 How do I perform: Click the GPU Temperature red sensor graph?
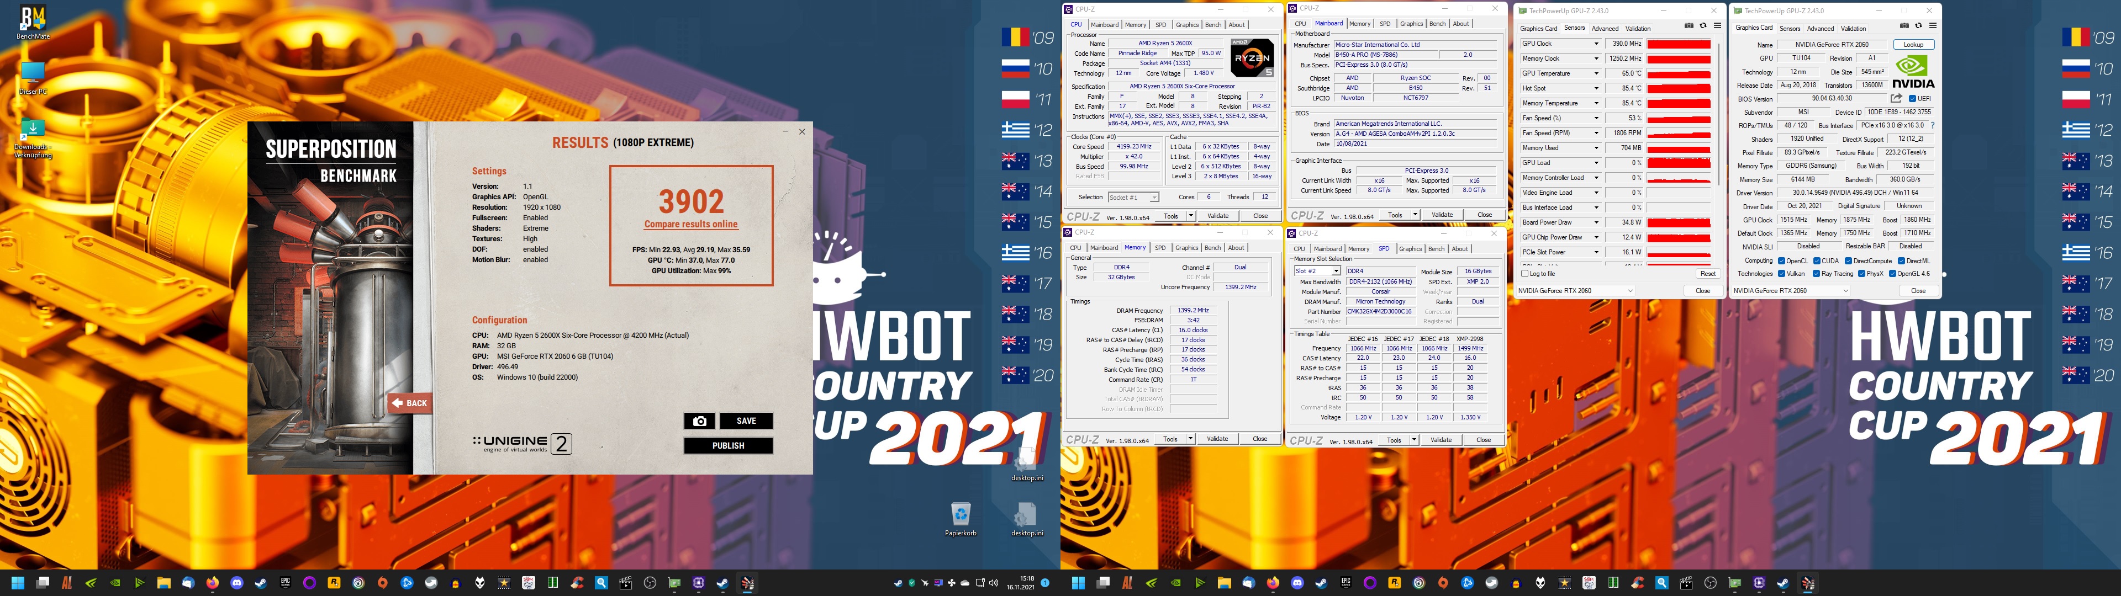click(x=1680, y=73)
